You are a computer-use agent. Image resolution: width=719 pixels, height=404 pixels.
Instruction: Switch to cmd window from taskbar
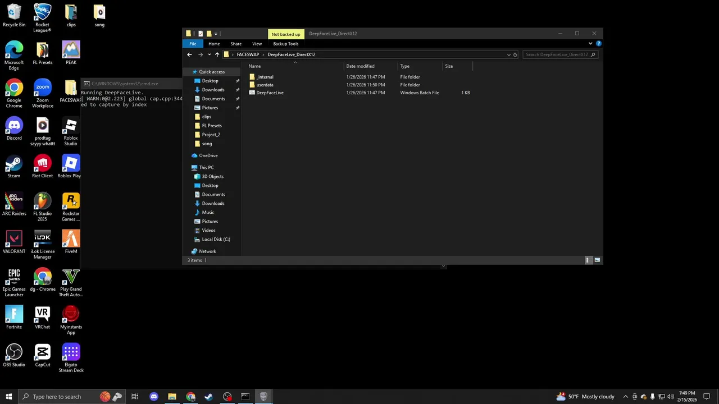245,397
